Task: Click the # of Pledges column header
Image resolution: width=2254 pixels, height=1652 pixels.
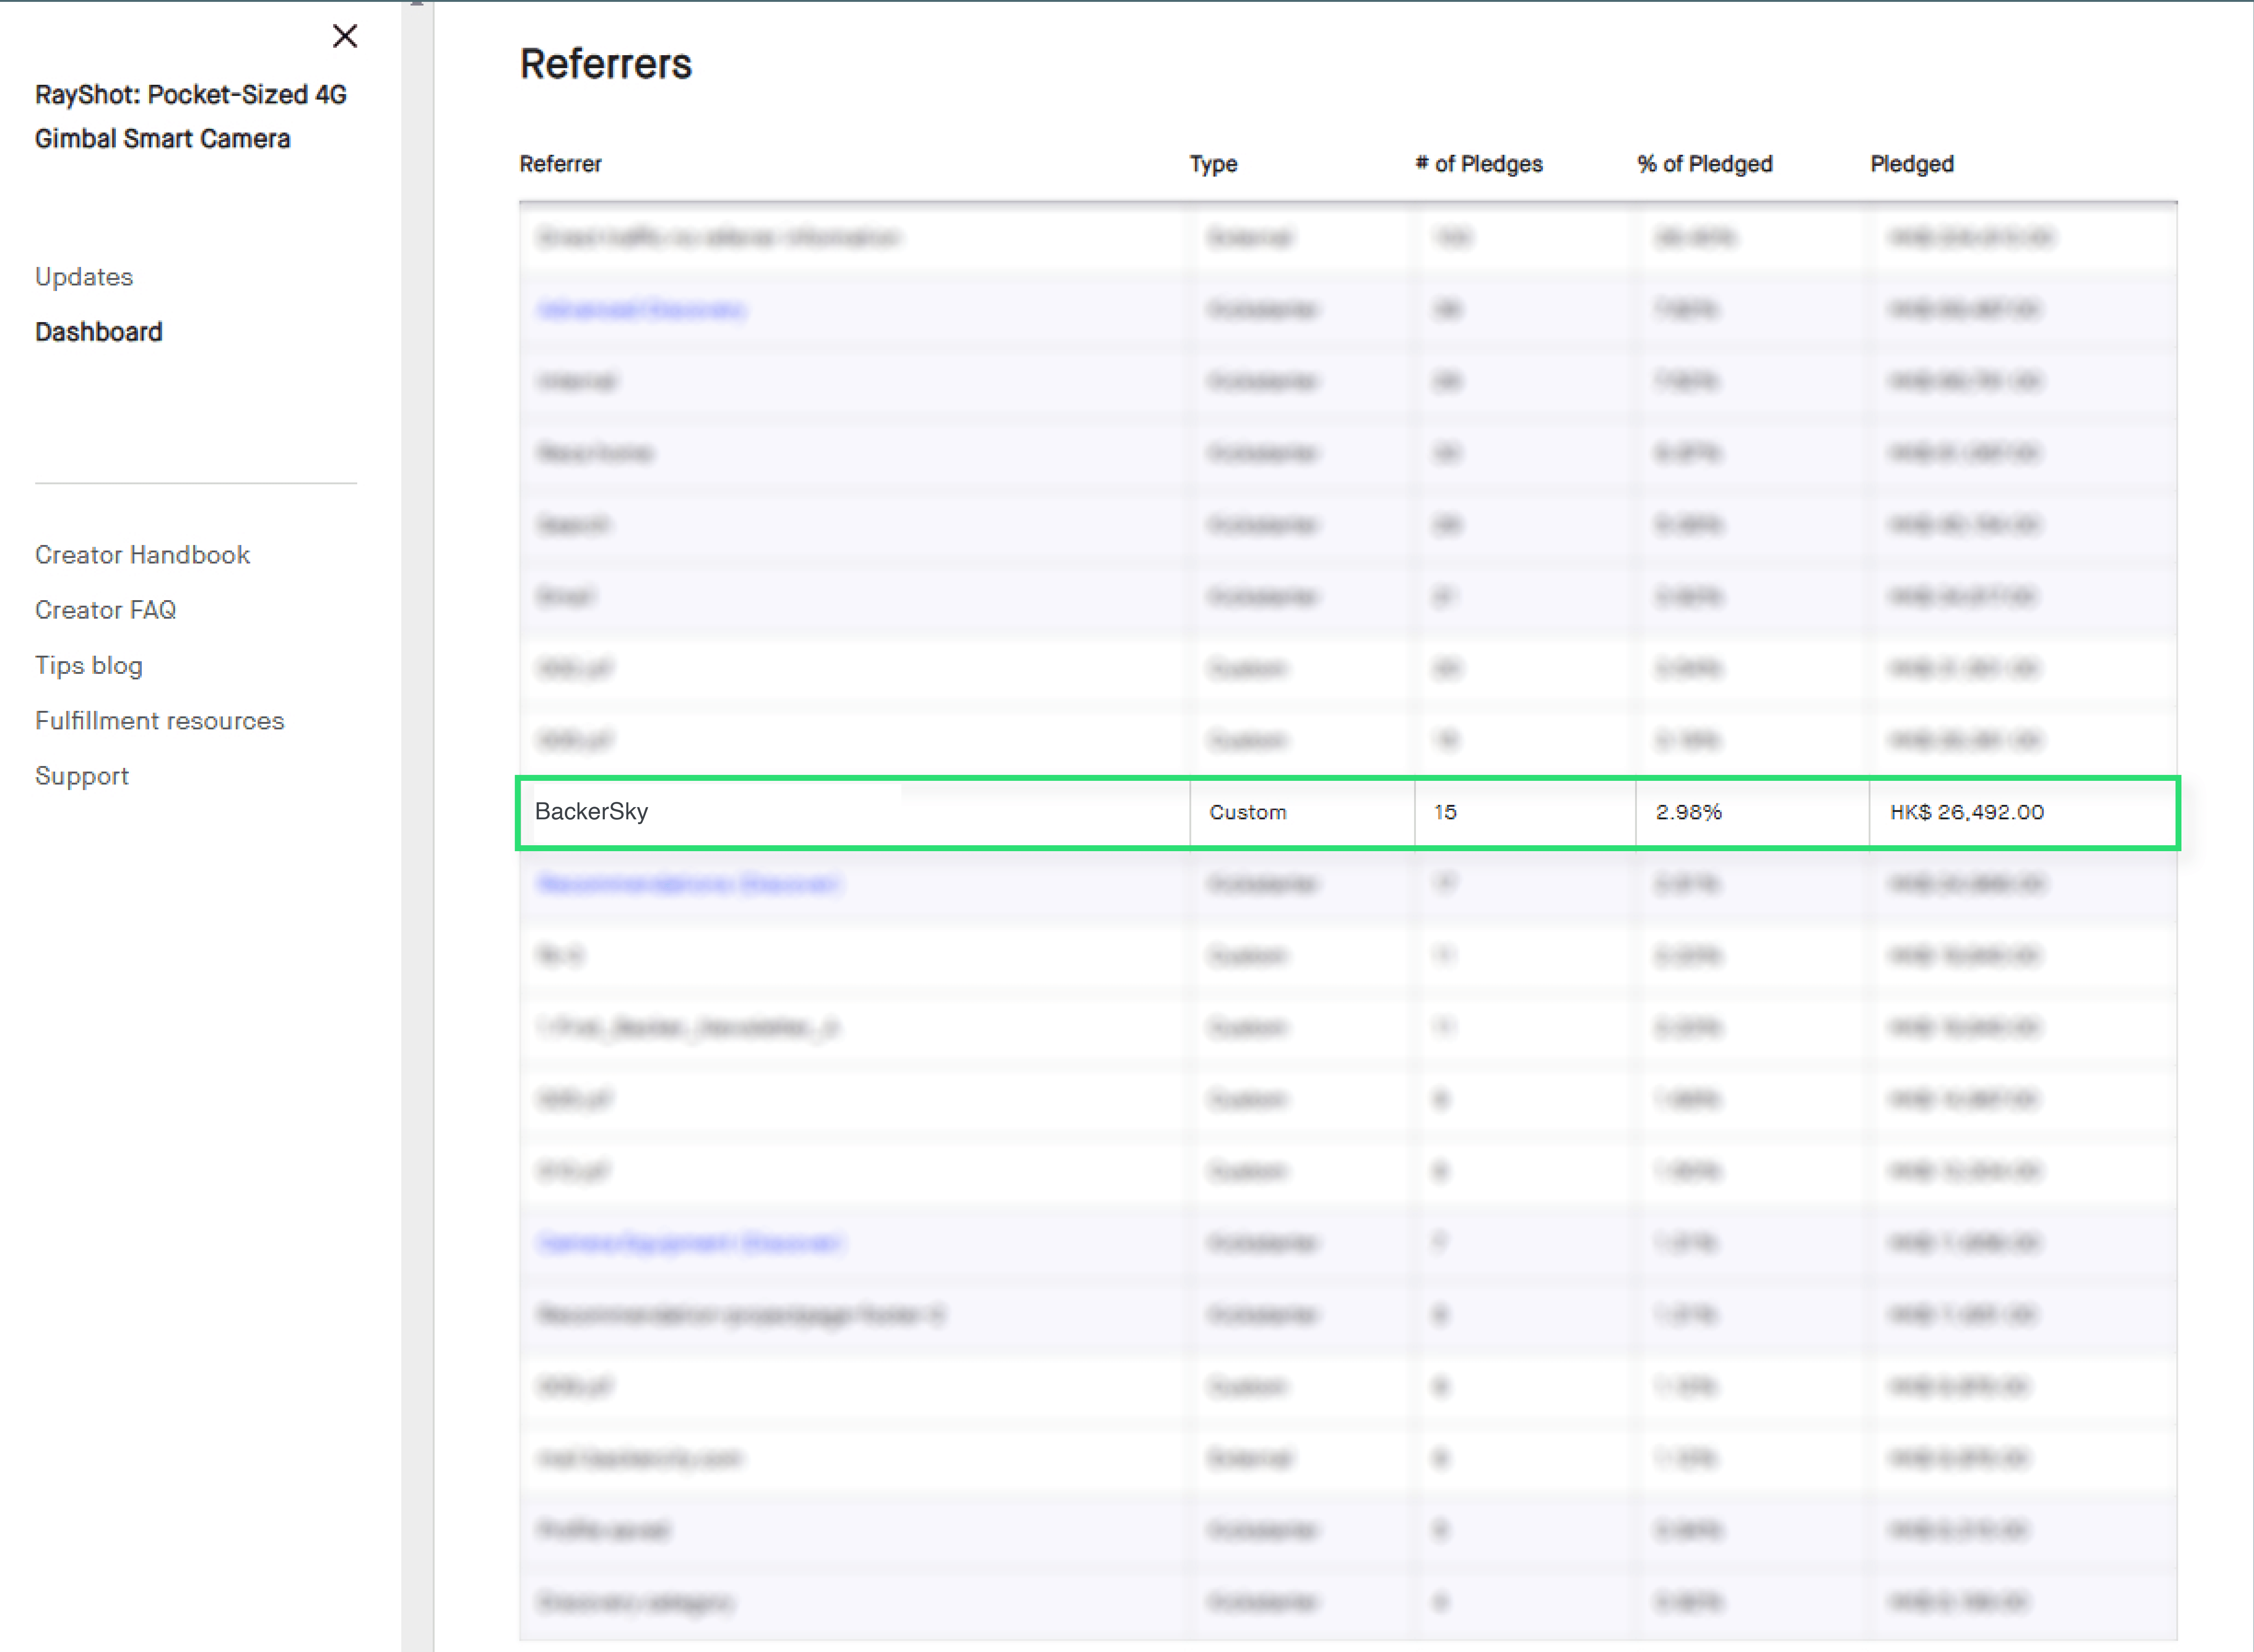Action: (1479, 164)
